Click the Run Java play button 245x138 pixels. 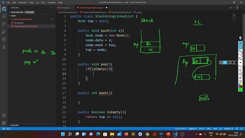[x=230, y=8]
